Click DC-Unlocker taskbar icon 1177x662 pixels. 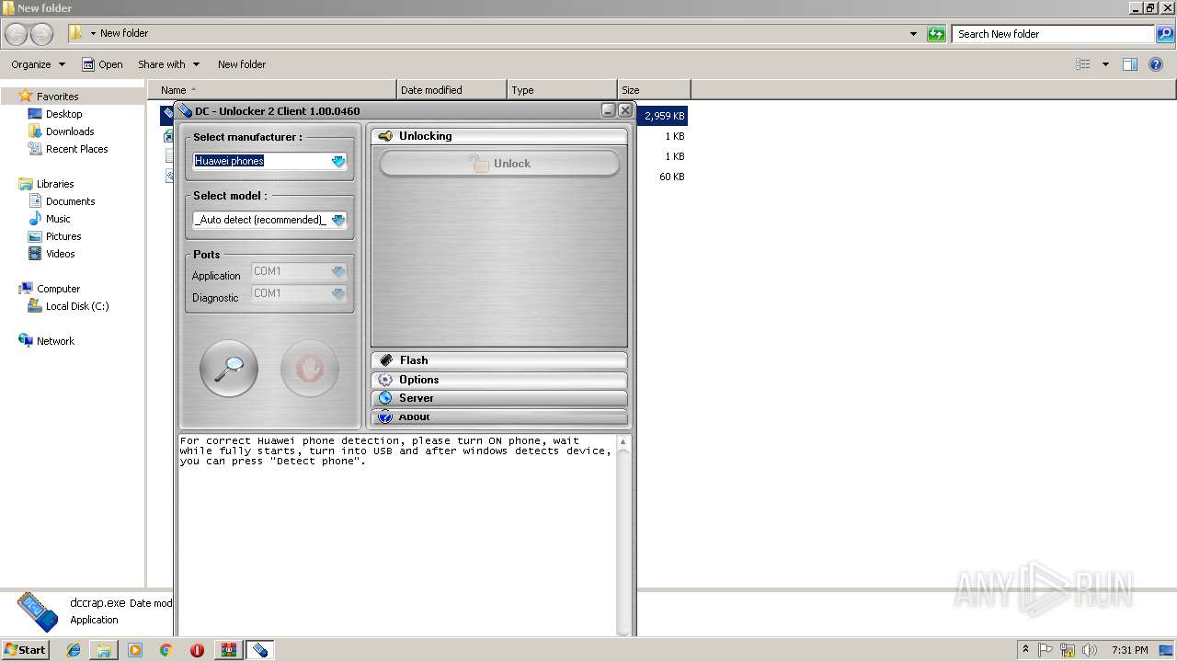tap(259, 650)
